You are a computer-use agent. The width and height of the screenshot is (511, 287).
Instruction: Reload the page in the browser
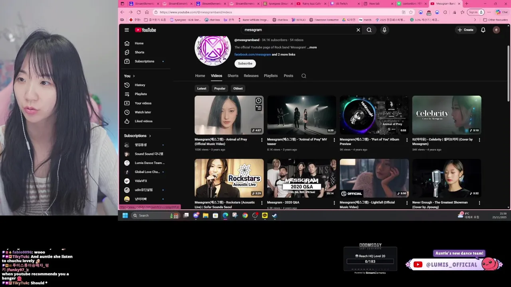click(x=139, y=12)
